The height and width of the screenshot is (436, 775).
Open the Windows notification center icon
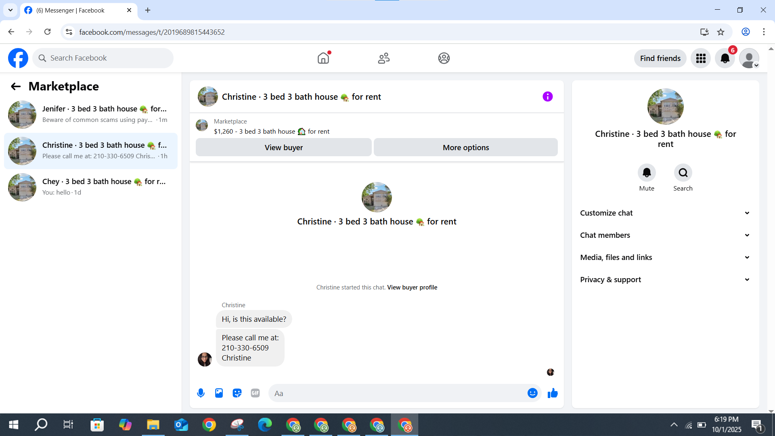click(757, 425)
